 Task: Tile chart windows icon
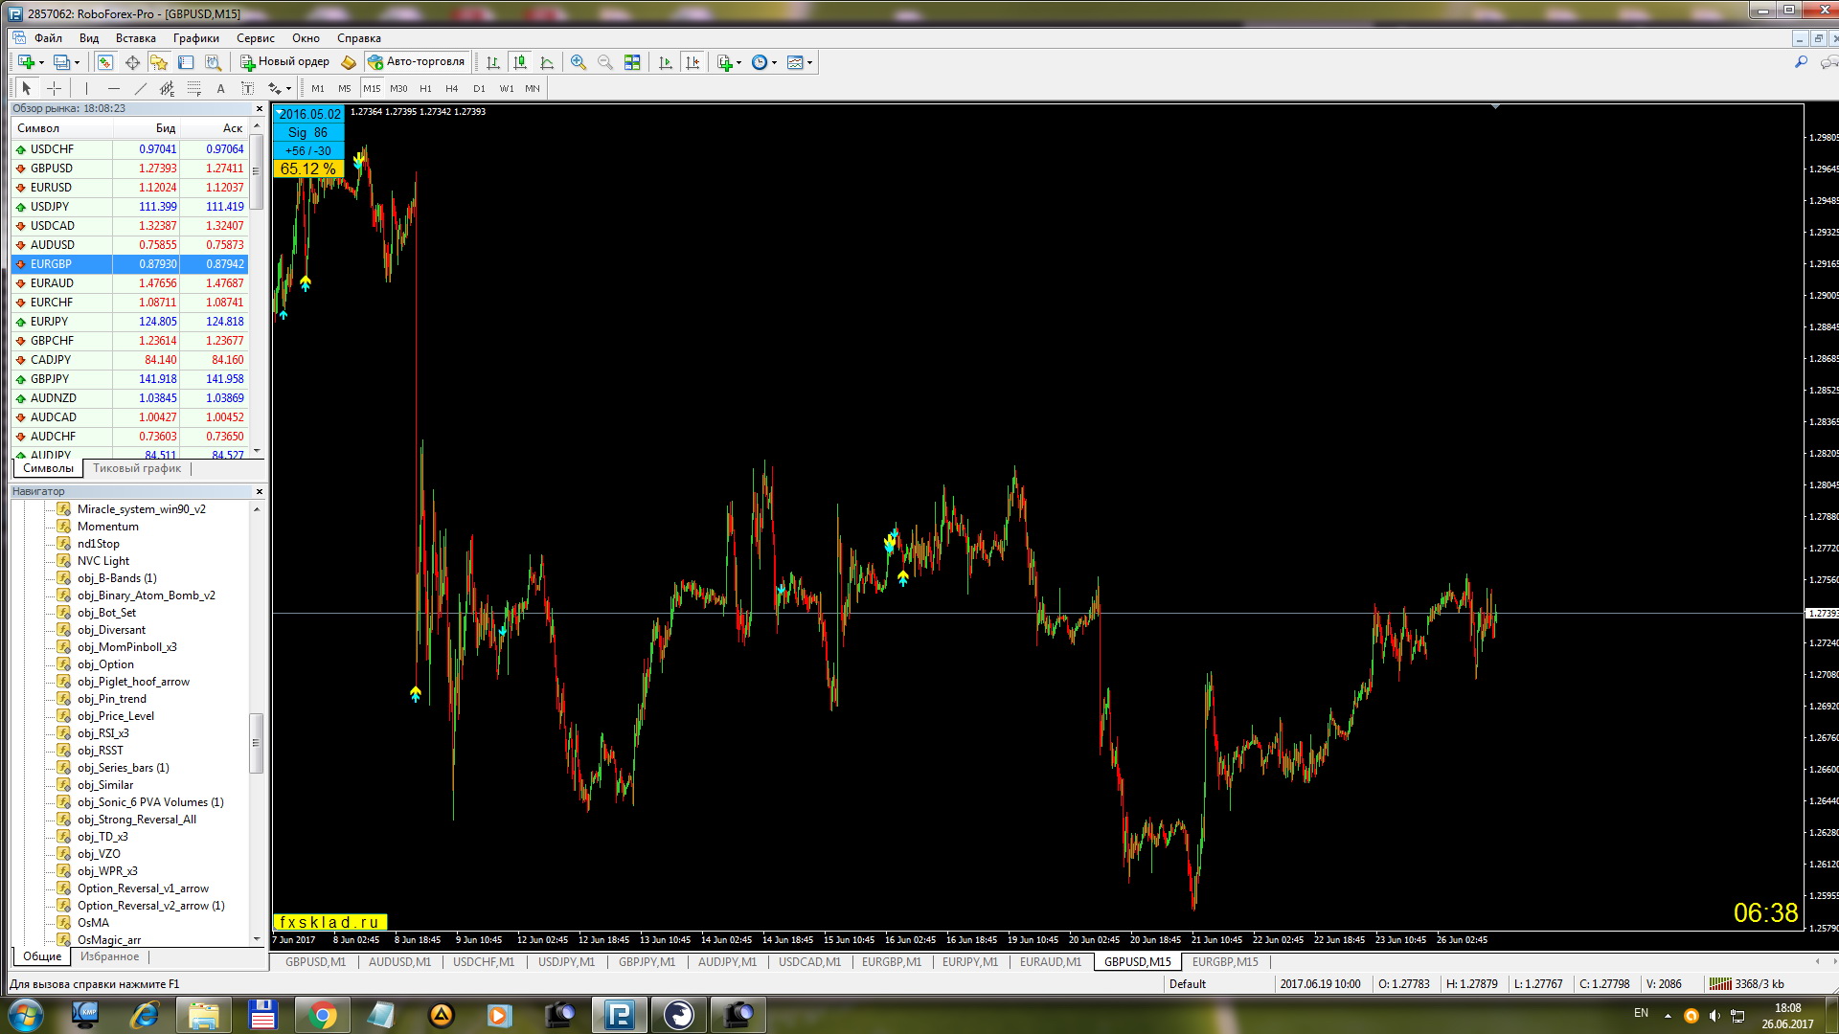click(632, 62)
